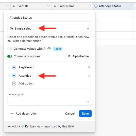
Task: Expand Event ID column menu chevron
Action: 48,6
